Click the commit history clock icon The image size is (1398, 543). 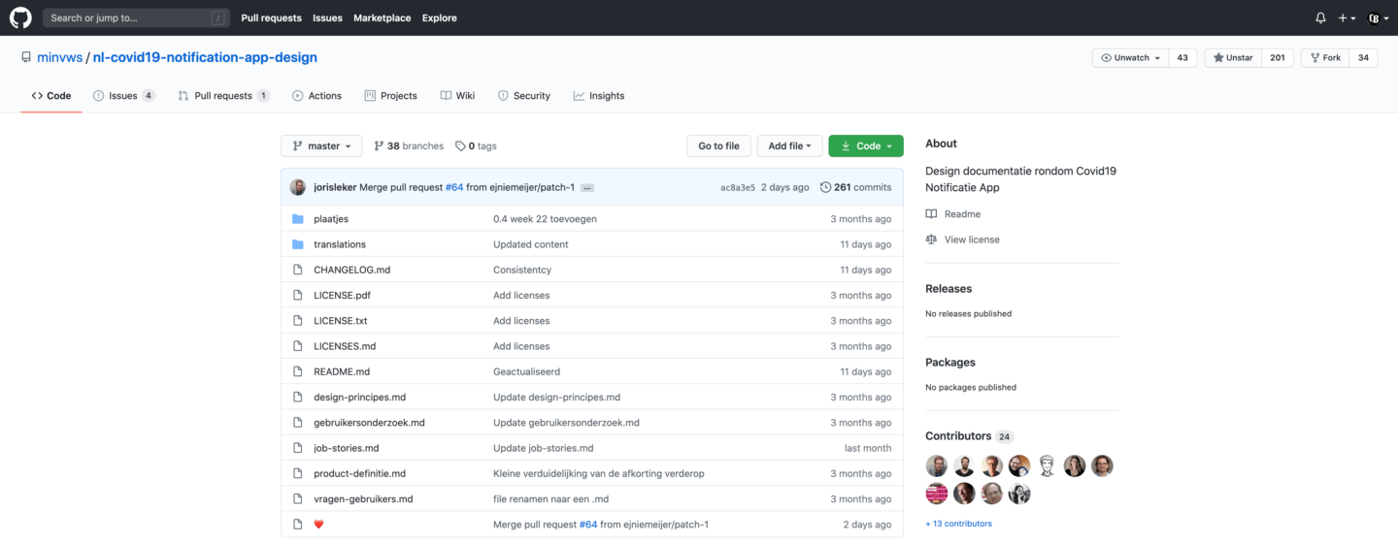tap(825, 187)
